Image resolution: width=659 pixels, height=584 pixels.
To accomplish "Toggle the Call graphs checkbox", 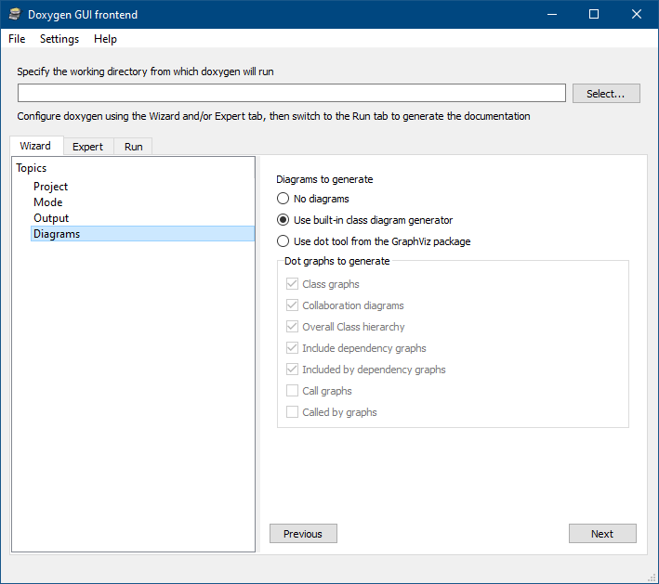I will (x=293, y=391).
